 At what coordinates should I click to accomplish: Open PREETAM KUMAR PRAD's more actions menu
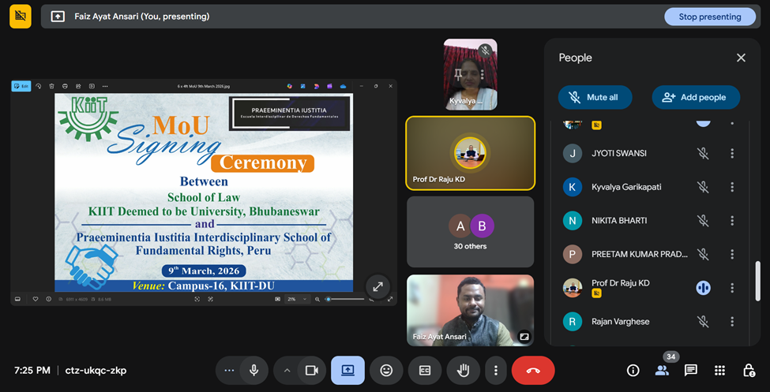pyautogui.click(x=731, y=254)
